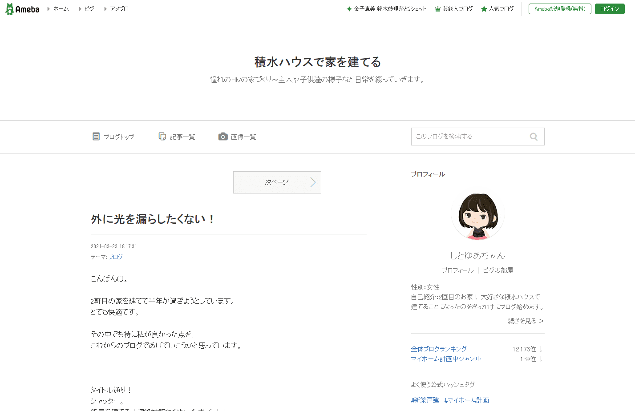The height and width of the screenshot is (411, 635).
Task: Click chevron arrow on 次ページ button
Action: [x=313, y=182]
